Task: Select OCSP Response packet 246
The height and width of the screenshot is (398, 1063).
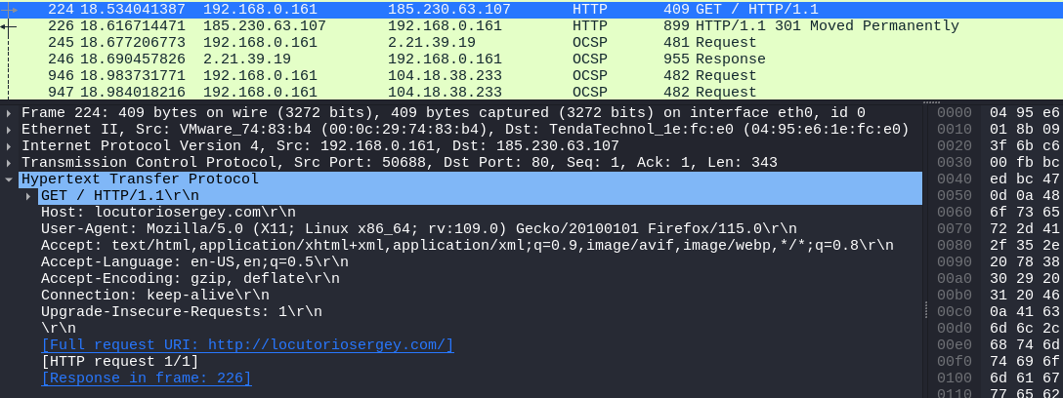Action: click(x=531, y=59)
